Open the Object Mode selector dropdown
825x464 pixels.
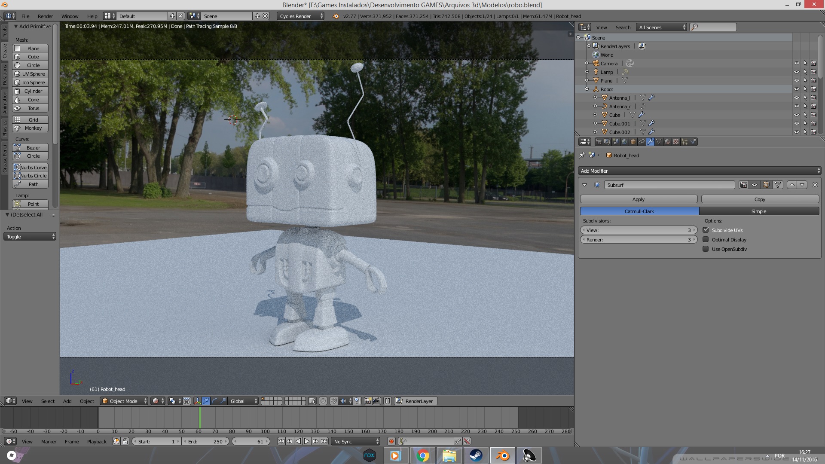tap(124, 401)
